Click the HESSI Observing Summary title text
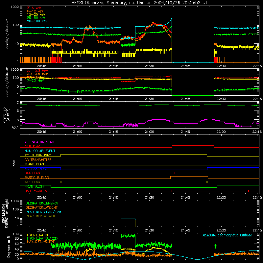 [139, 3]
